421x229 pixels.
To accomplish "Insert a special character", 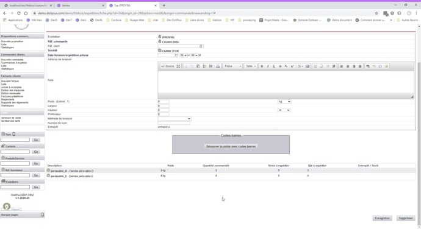I will point(380,66).
